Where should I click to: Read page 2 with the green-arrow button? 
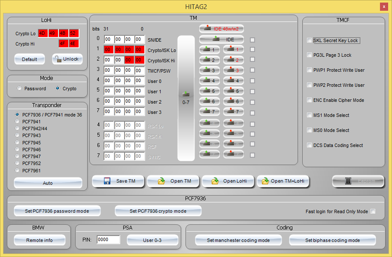tap(210, 60)
